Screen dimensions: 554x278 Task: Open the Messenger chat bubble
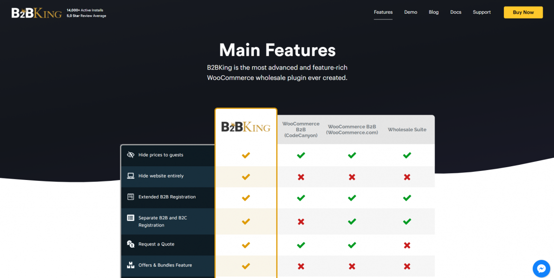click(541, 268)
